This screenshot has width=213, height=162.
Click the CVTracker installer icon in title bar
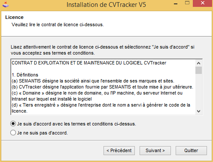6,4
